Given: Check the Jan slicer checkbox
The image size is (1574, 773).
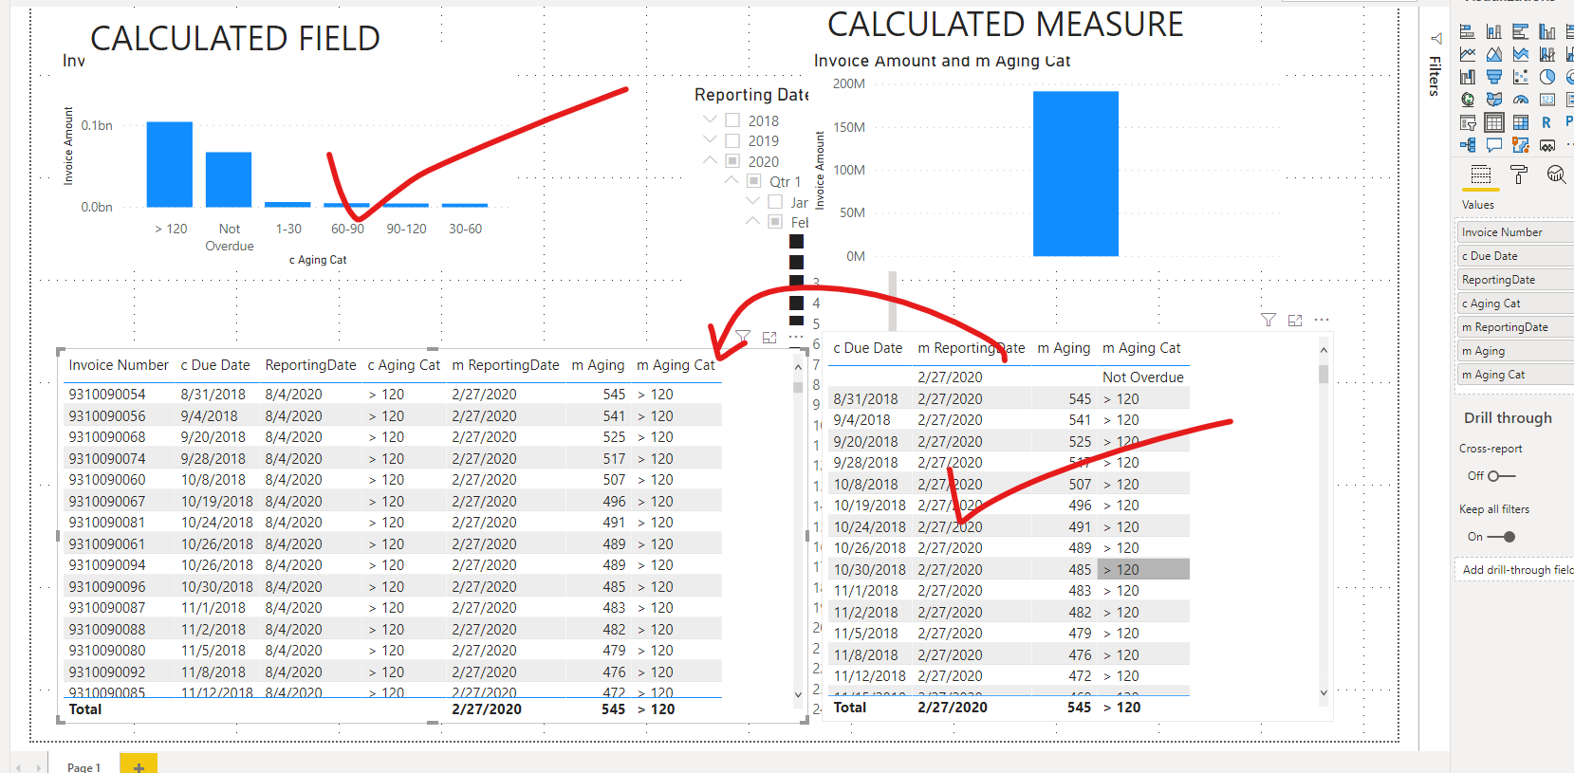Looking at the screenshot, I should point(775,202).
